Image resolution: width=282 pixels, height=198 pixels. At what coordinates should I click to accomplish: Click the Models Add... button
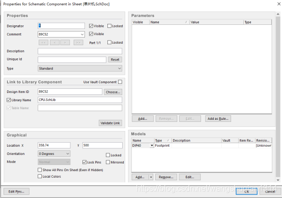tap(140, 177)
